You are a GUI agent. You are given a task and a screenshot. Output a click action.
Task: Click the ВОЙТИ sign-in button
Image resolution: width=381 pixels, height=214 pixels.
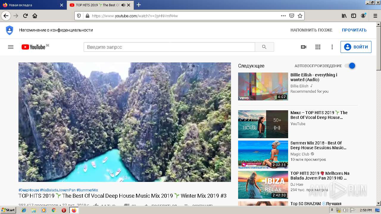(x=356, y=47)
